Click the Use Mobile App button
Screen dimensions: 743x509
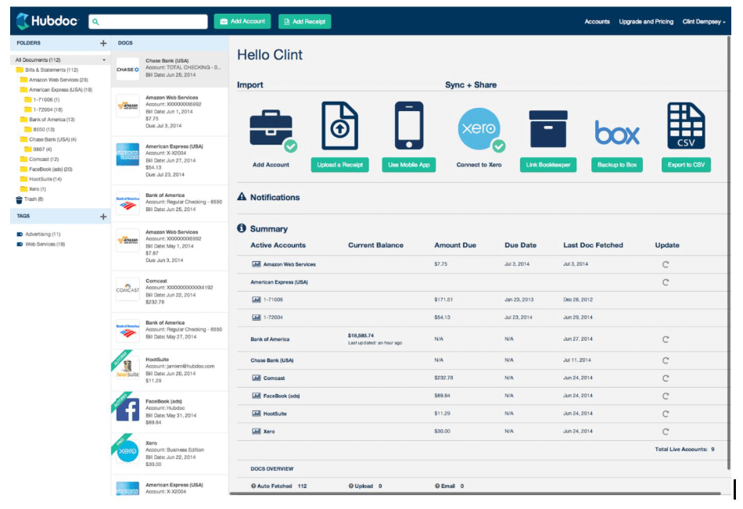coord(409,165)
